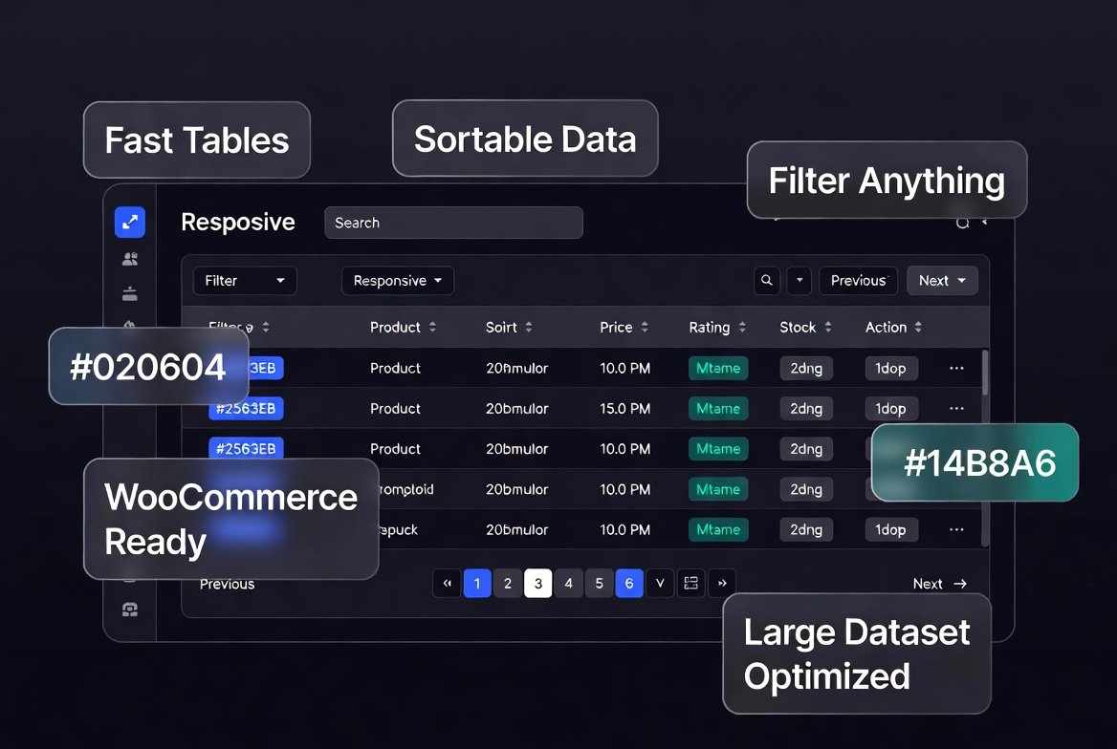Image resolution: width=1117 pixels, height=749 pixels.
Task: Open the Filter dropdown
Action: (x=245, y=281)
